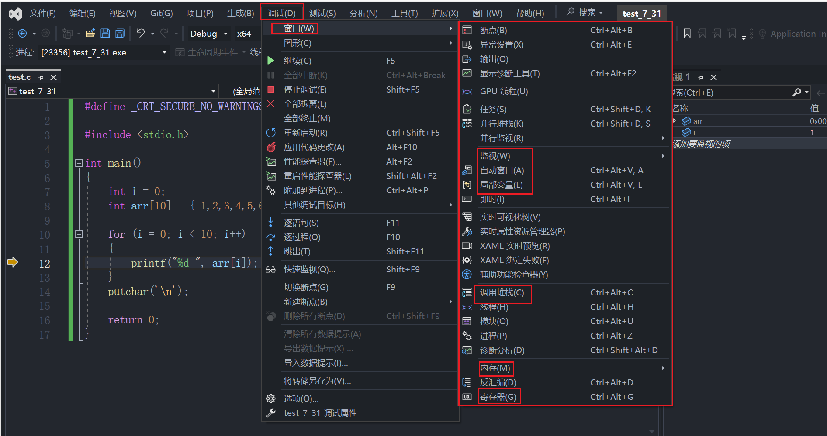827x436 pixels.
Task: Choose GPU Threads menu item
Action: pos(565,91)
